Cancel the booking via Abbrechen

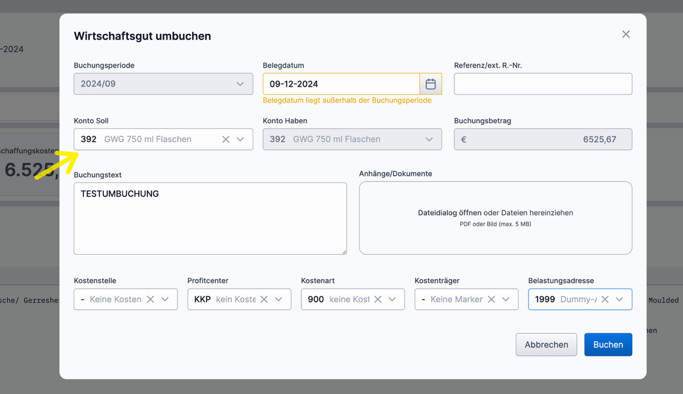point(546,345)
